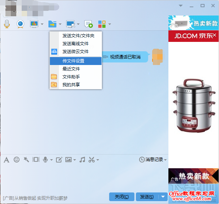The width and height of the screenshot is (219, 204).
Task: Click the blurred contact avatar at top
Action: point(11,10)
